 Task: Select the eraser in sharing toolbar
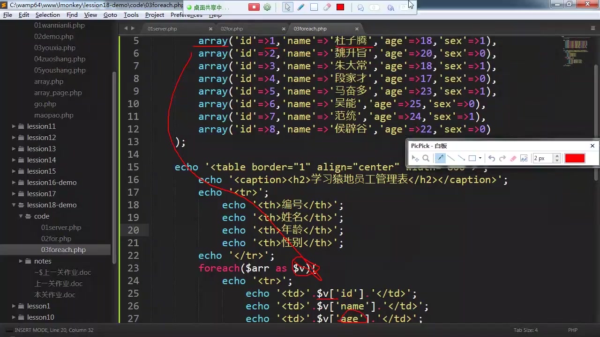pos(327,7)
